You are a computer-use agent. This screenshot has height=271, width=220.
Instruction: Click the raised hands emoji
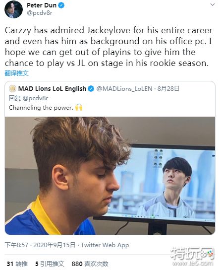pos(79,107)
